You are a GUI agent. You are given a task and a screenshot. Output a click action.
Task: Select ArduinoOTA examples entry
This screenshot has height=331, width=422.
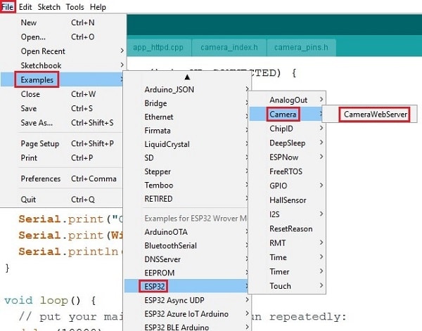187,232
